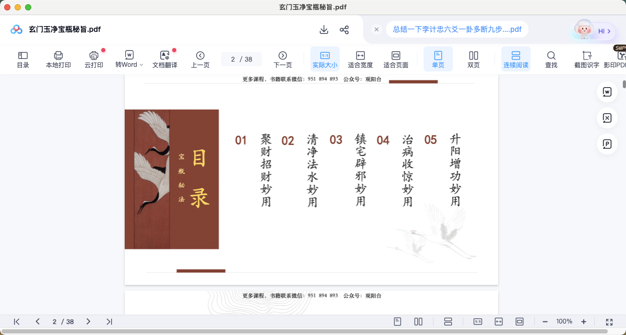Dismiss the suggestion with the X button
Viewport: 626px width, 335px height.
click(x=376, y=29)
